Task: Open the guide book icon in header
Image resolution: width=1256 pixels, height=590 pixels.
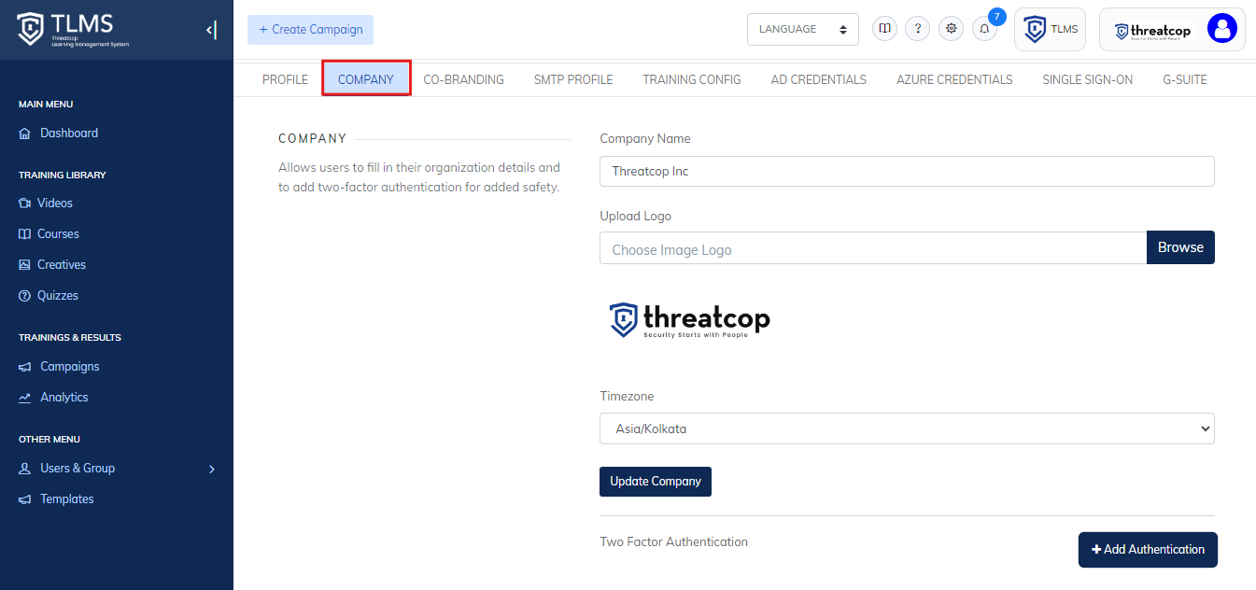Action: 884,29
